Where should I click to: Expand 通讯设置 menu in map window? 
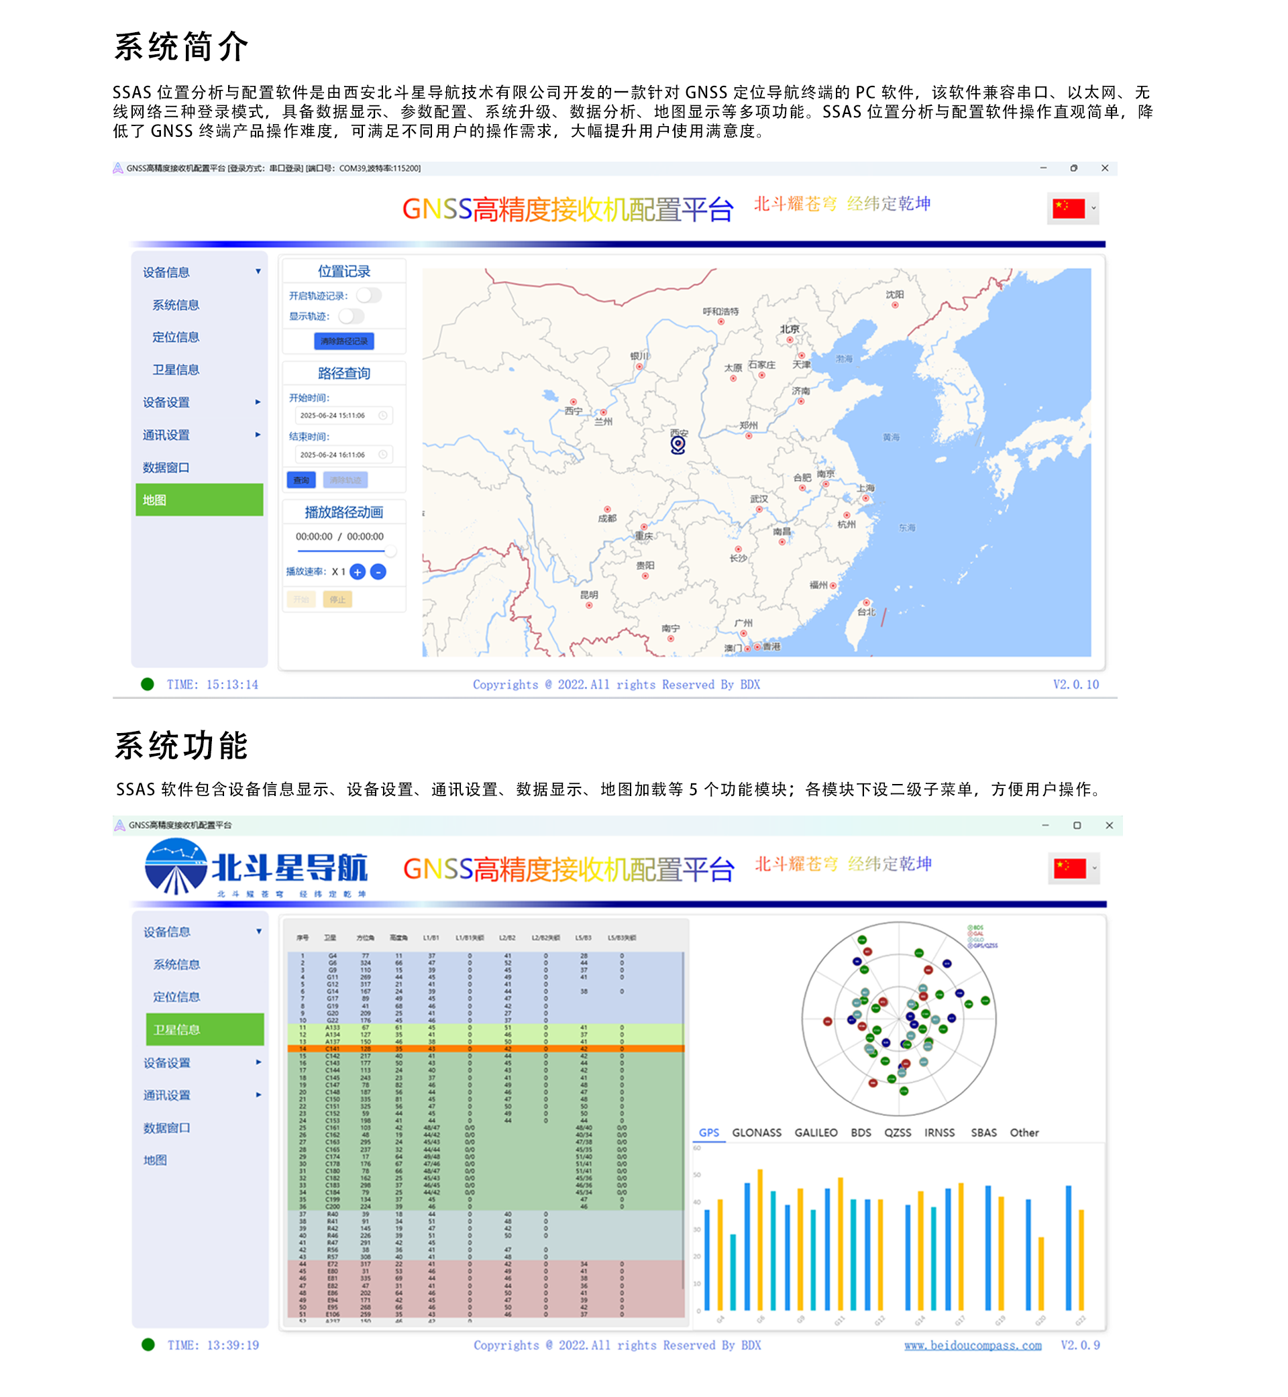(258, 435)
